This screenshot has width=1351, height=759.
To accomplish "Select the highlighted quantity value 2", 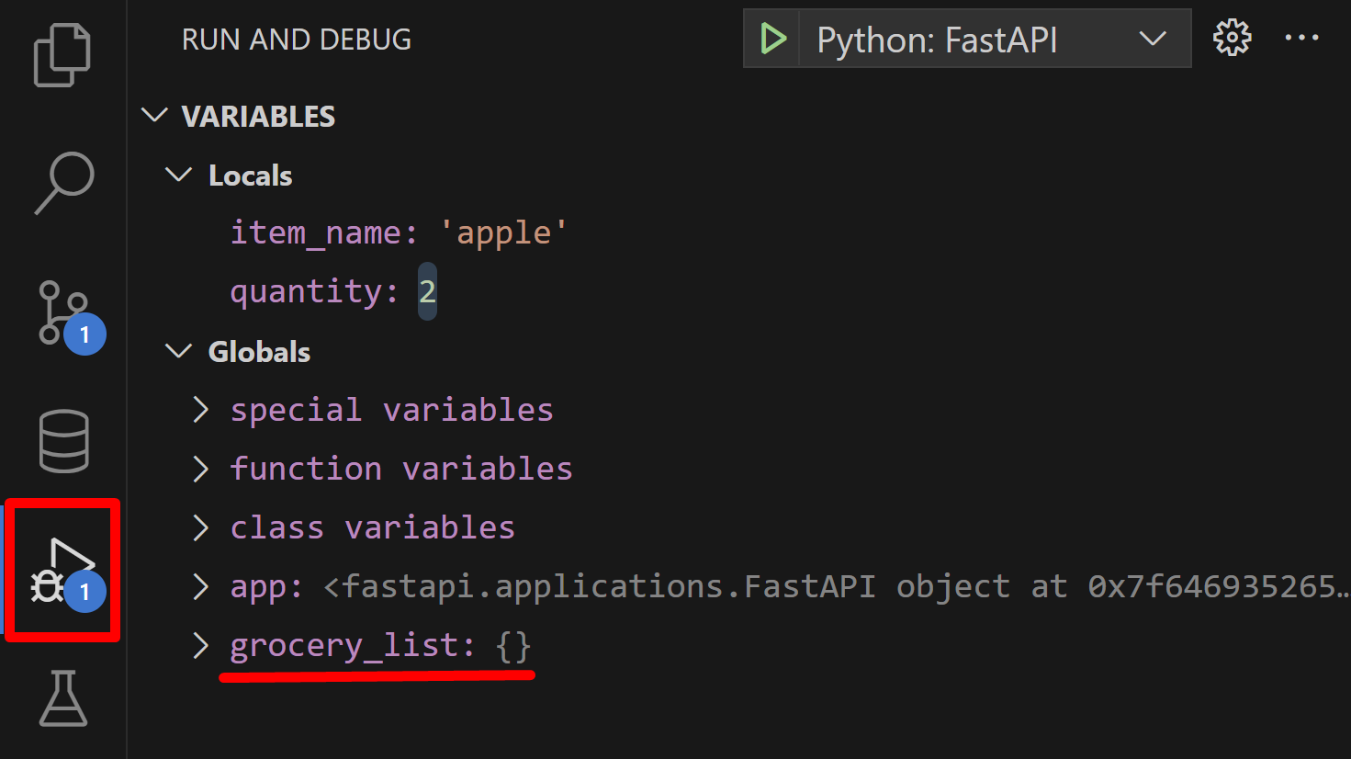I will 427,289.
